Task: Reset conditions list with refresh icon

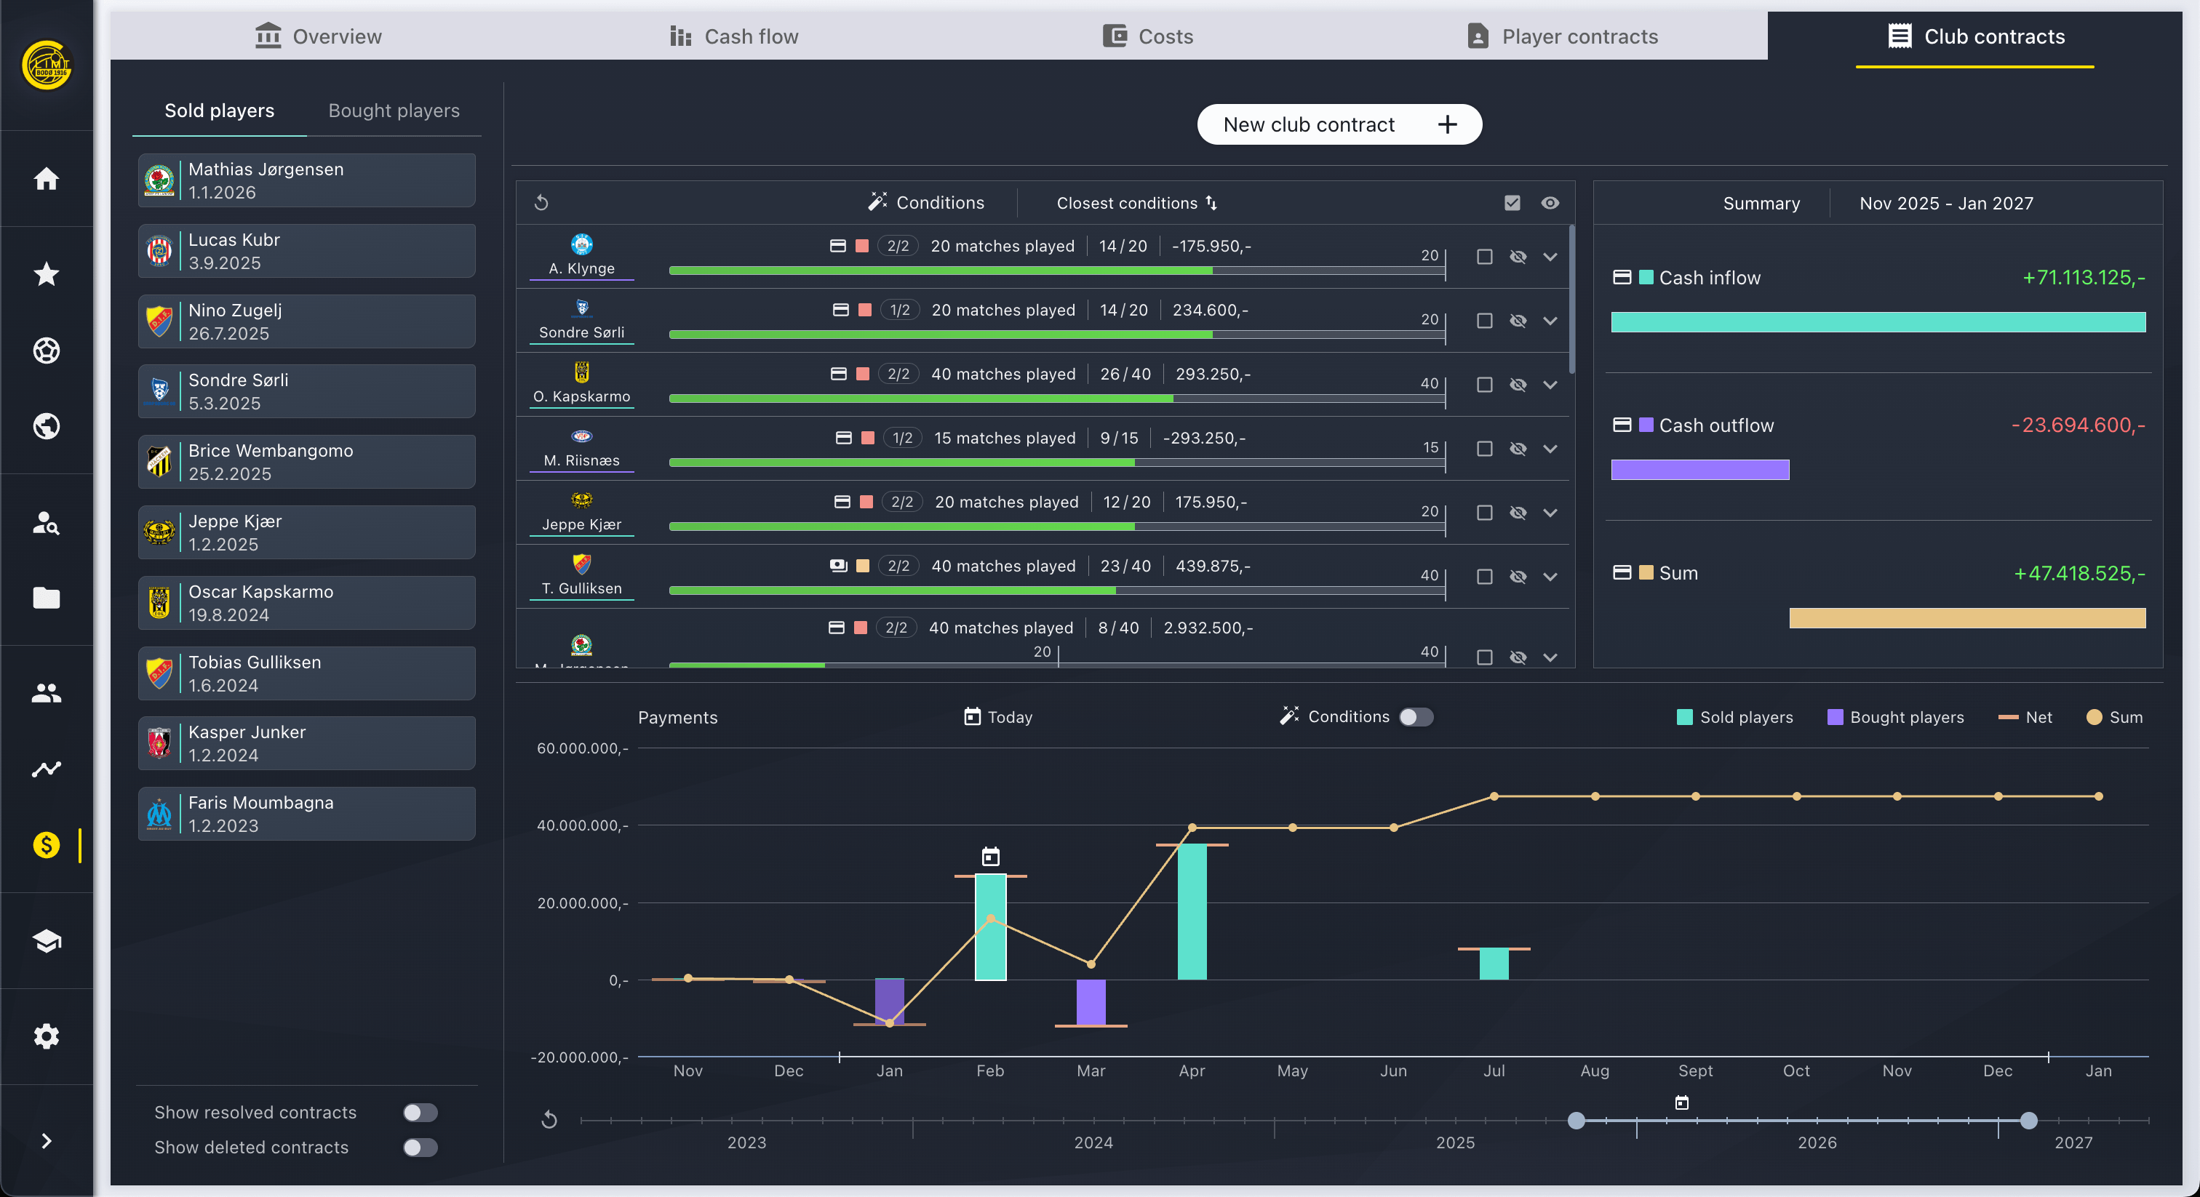Action: coord(541,203)
